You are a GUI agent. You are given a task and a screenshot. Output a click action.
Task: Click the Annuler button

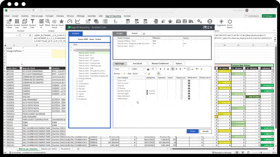206,131
